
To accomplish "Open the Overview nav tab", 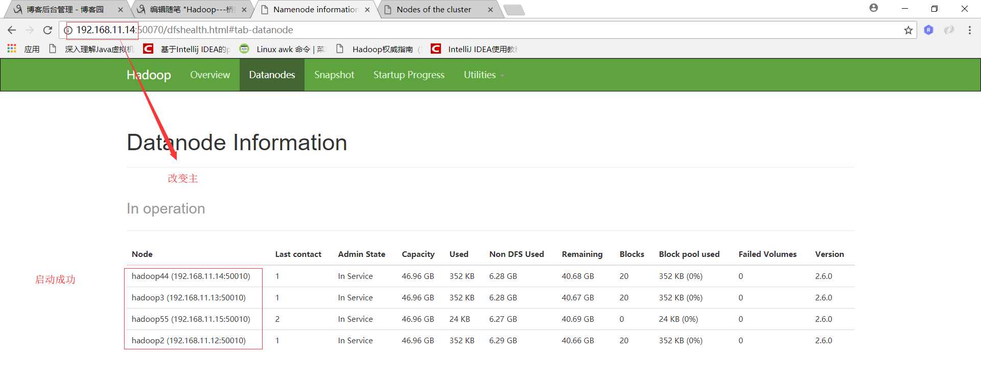I will pyautogui.click(x=210, y=75).
